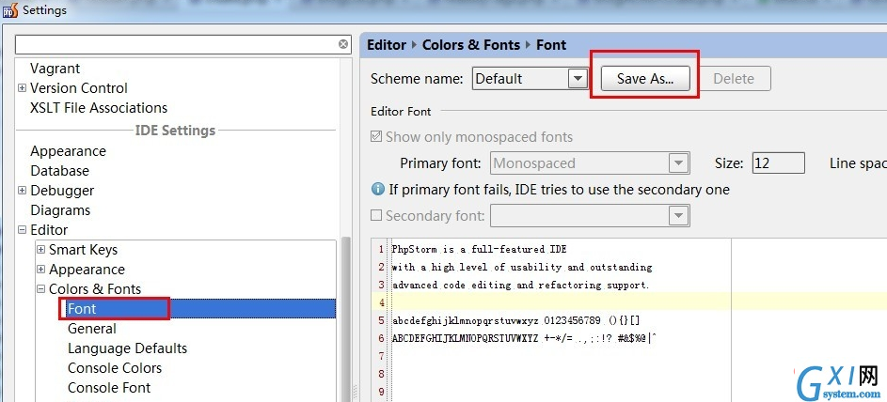The width and height of the screenshot is (887, 402).
Task: Click preview line 1 'PhpStorm is a full-featured IDE'
Action: coord(479,249)
